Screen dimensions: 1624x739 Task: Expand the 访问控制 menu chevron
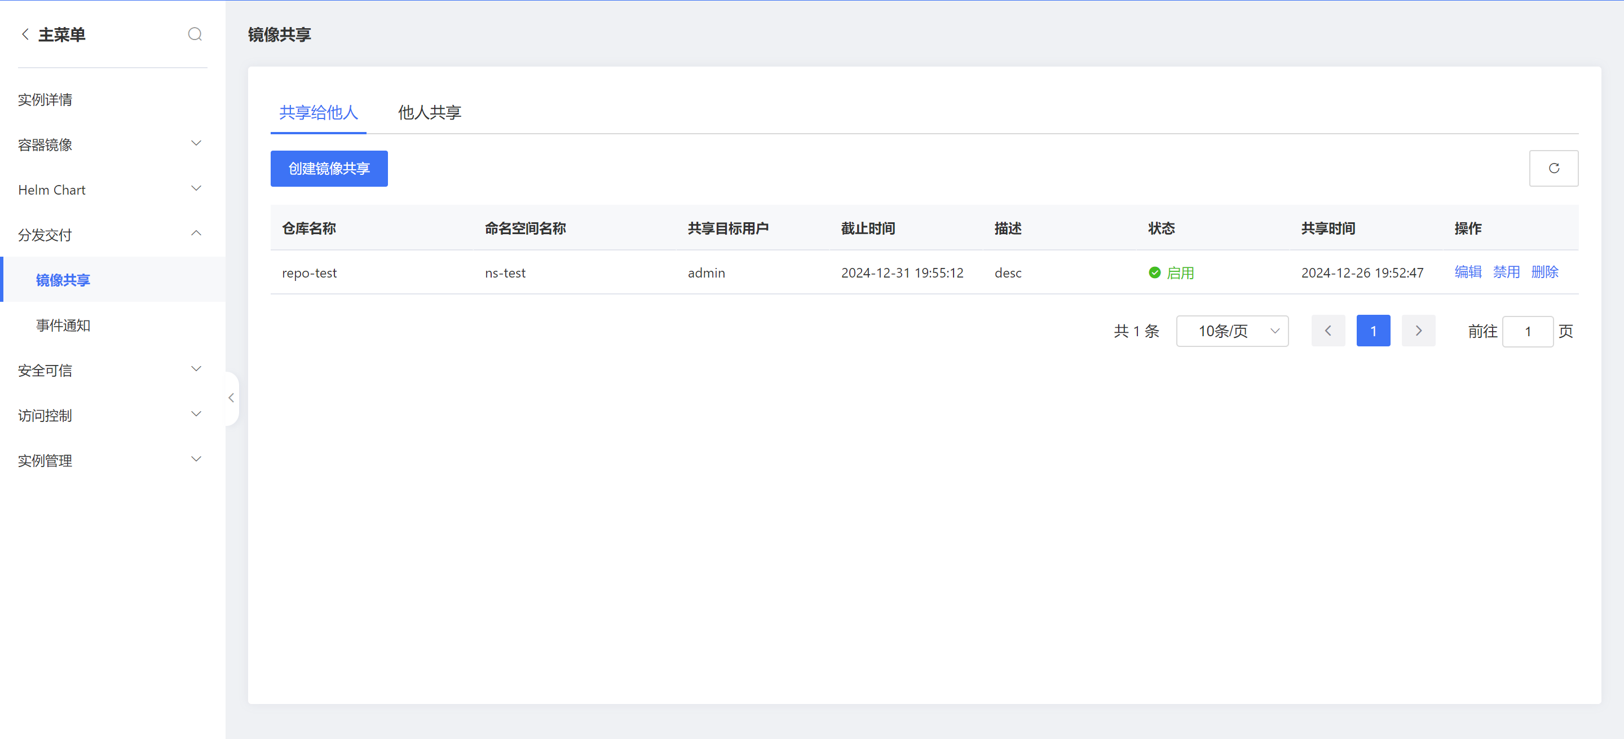196,414
